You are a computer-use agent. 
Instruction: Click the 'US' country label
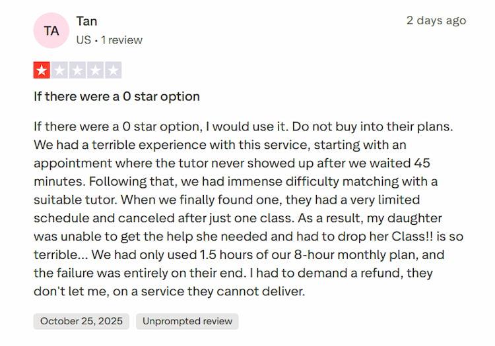point(83,40)
